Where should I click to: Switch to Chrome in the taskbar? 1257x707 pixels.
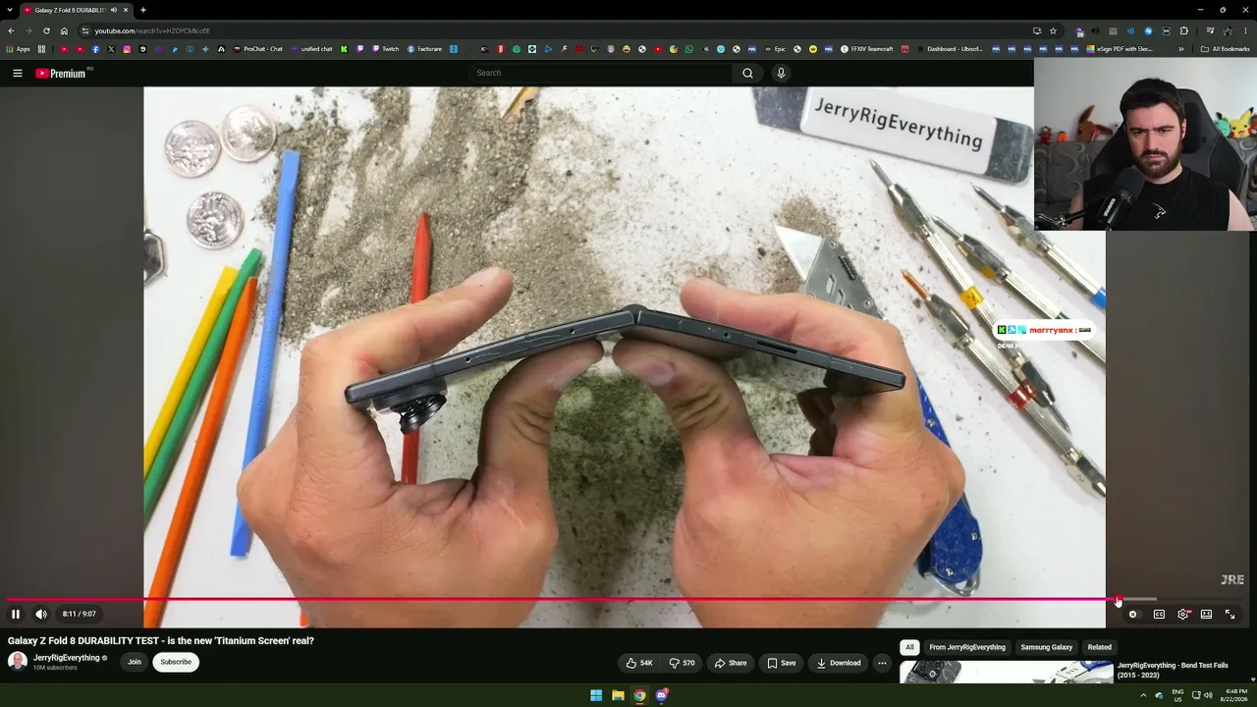point(639,695)
